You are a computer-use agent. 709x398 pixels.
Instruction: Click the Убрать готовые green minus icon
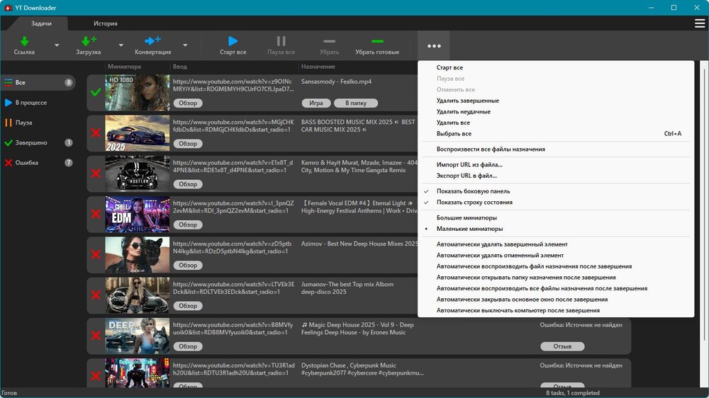click(377, 41)
